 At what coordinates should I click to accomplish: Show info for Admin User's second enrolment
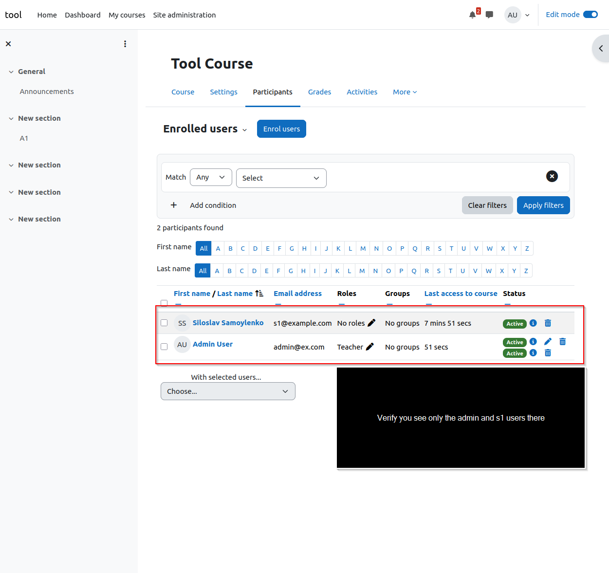click(x=533, y=352)
